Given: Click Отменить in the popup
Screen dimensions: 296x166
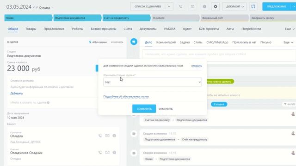Looking at the screenshot, I should pyautogui.click(x=166, y=109).
